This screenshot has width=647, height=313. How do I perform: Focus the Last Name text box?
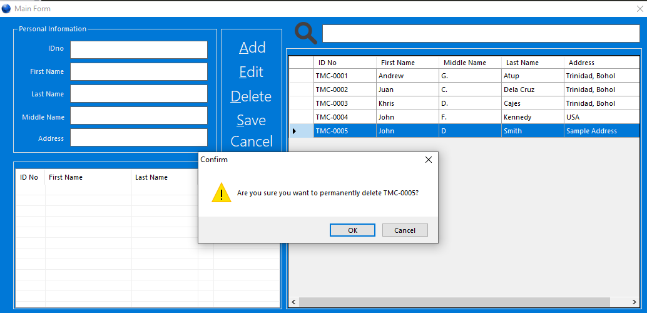coord(139,93)
